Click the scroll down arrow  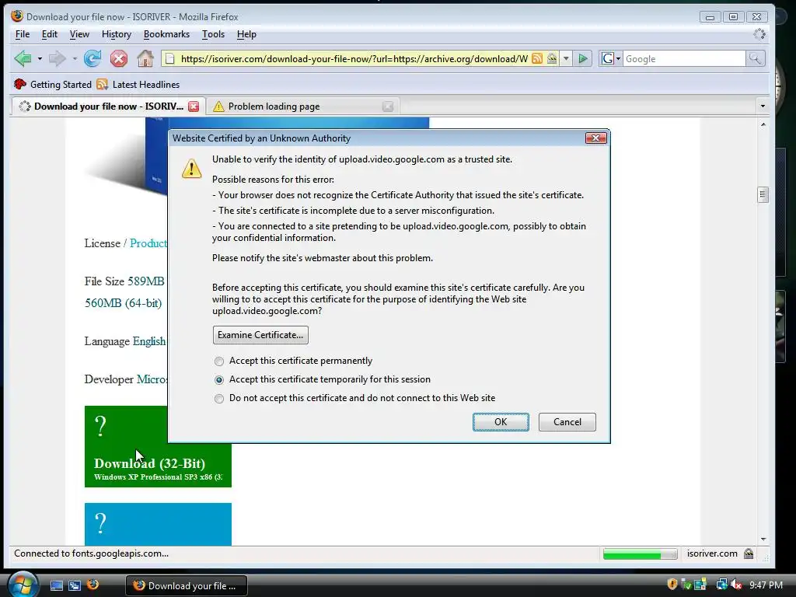pos(763,539)
